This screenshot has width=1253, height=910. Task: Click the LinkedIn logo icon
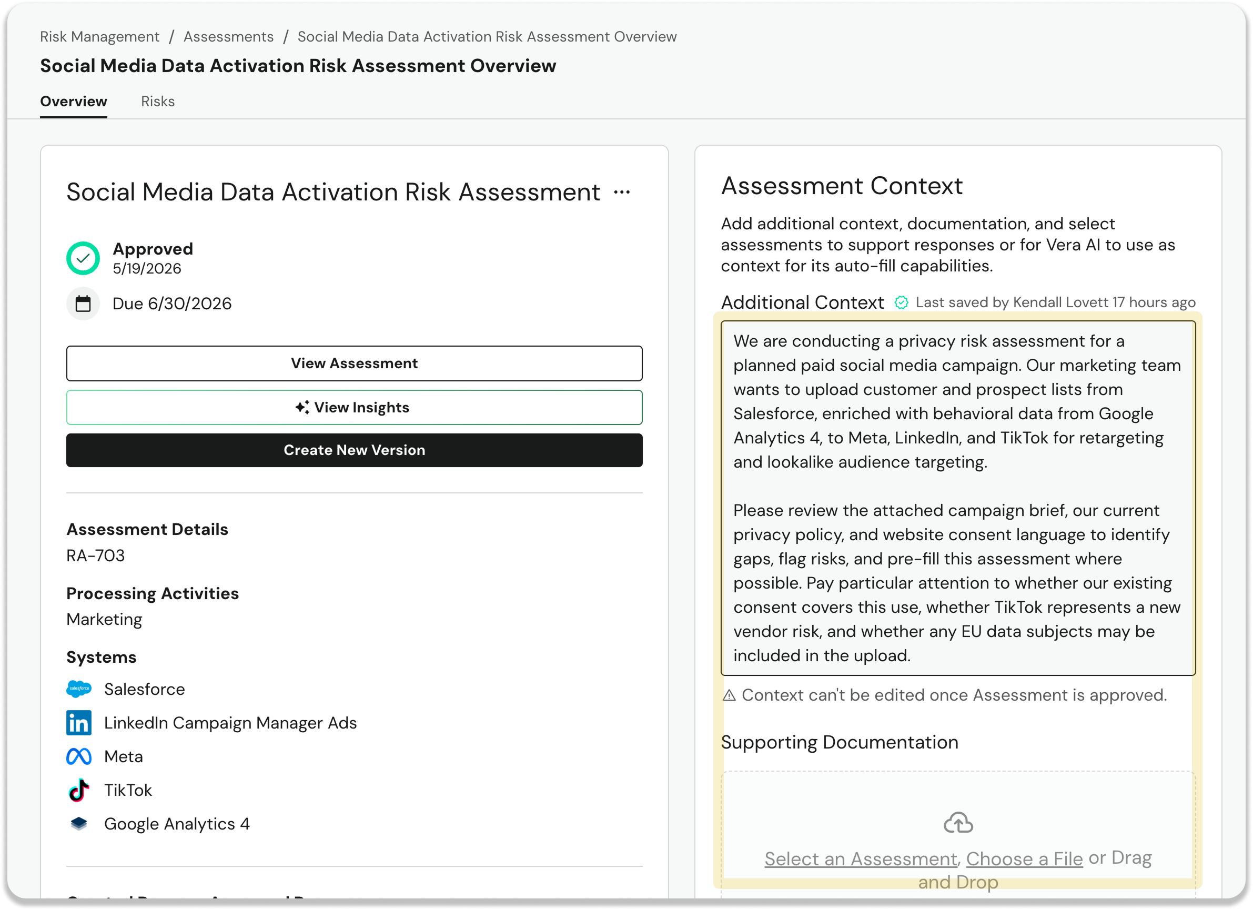coord(79,723)
